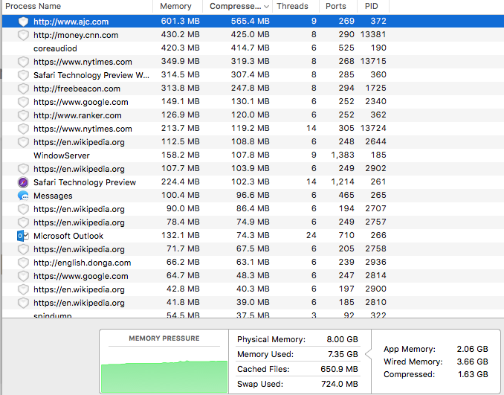
Task: Click the 24 threads value for Outlook
Action: (x=311, y=236)
